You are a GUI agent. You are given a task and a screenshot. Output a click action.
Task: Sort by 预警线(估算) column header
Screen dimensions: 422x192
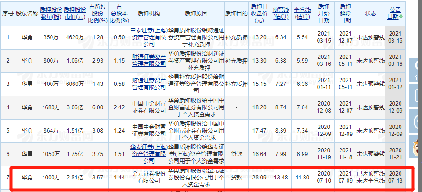click(281, 14)
